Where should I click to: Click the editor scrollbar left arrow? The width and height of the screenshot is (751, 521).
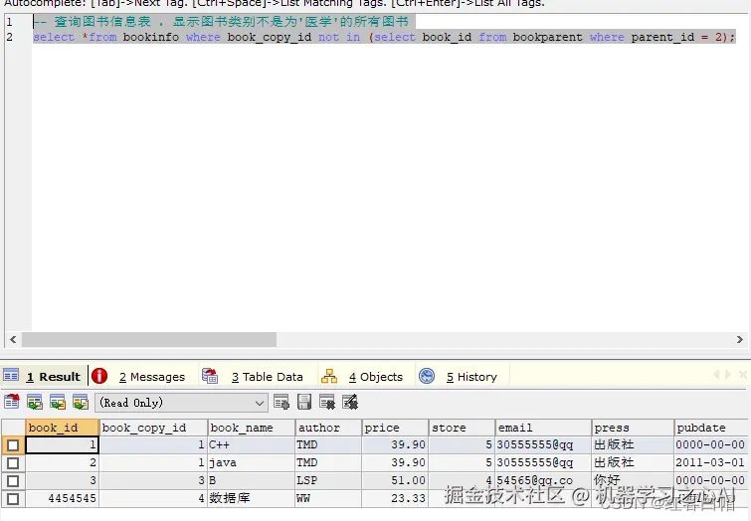click(13, 339)
